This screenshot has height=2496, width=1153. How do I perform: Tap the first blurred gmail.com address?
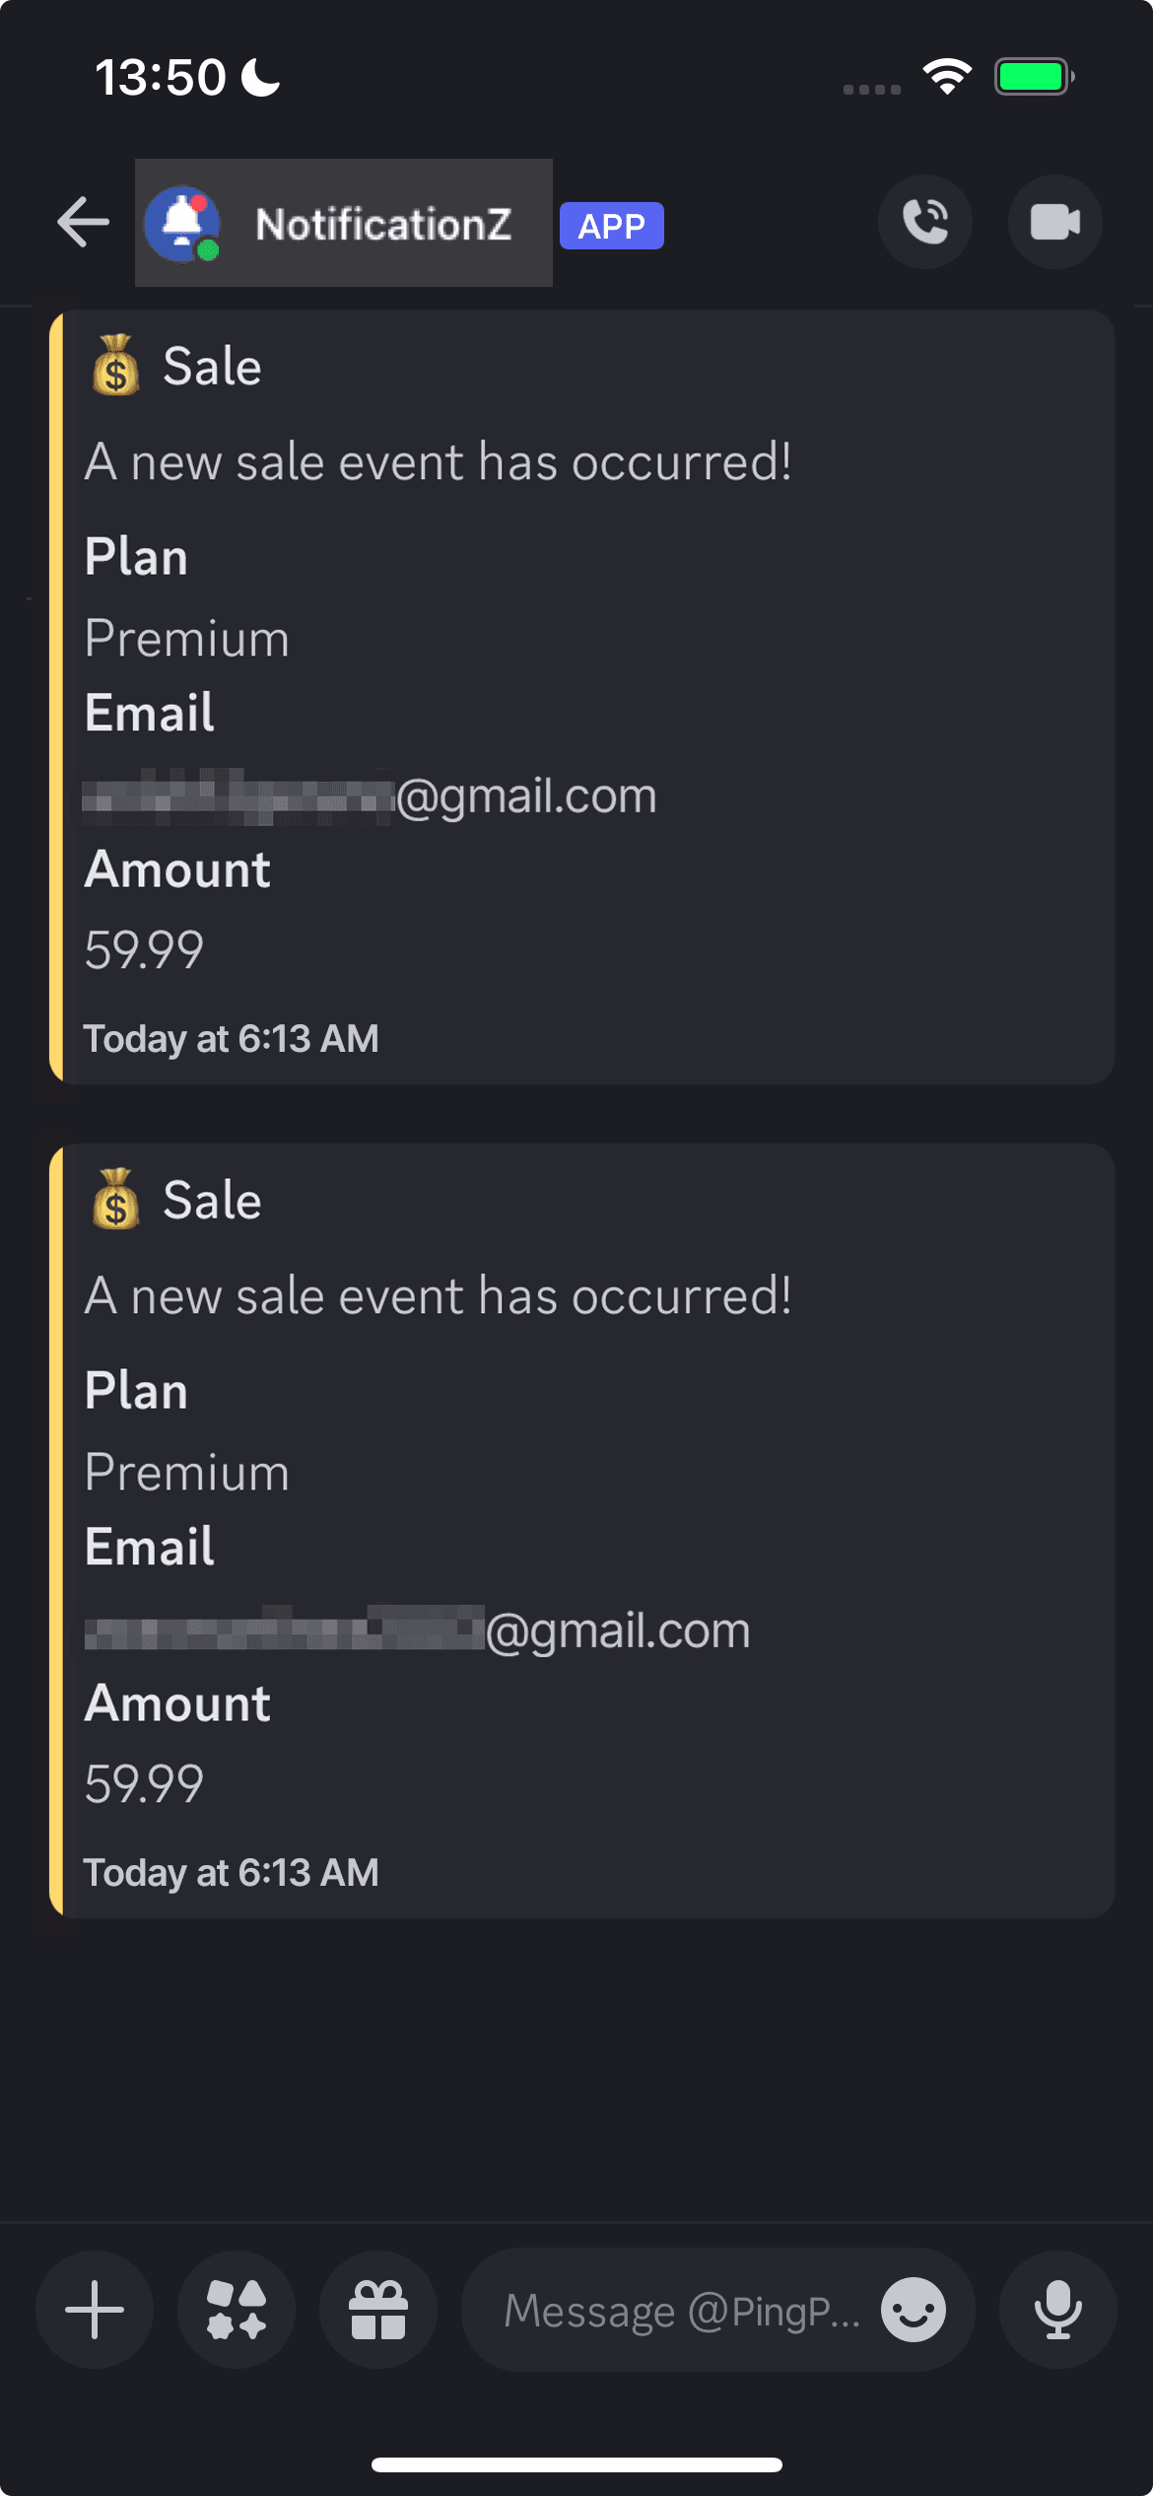[371, 797]
